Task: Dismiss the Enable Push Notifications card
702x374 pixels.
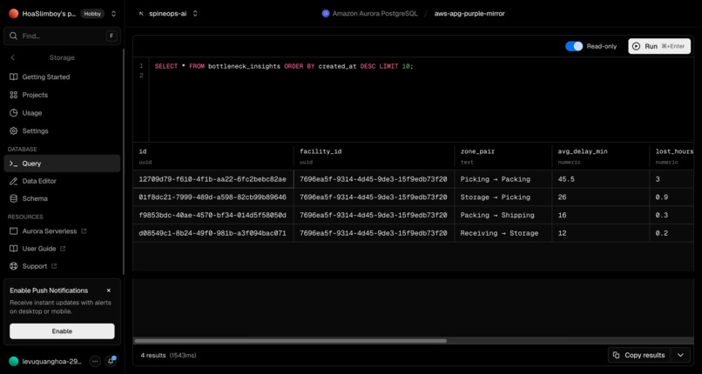Action: pyautogui.click(x=108, y=291)
